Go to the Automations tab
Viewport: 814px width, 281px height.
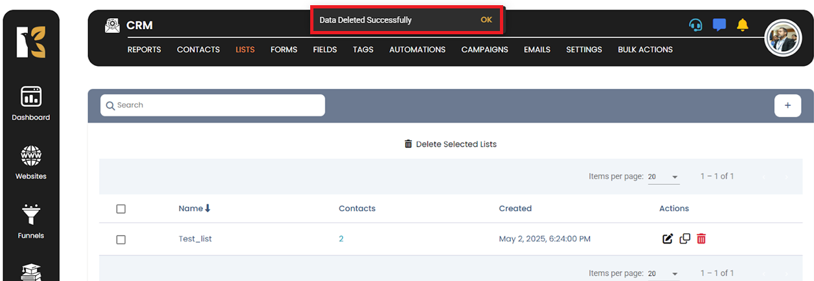point(417,50)
